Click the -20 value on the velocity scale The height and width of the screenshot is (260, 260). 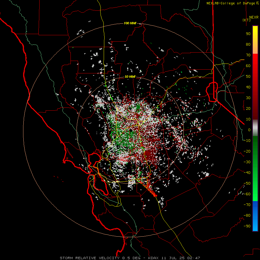pyautogui.click(x=247, y=151)
